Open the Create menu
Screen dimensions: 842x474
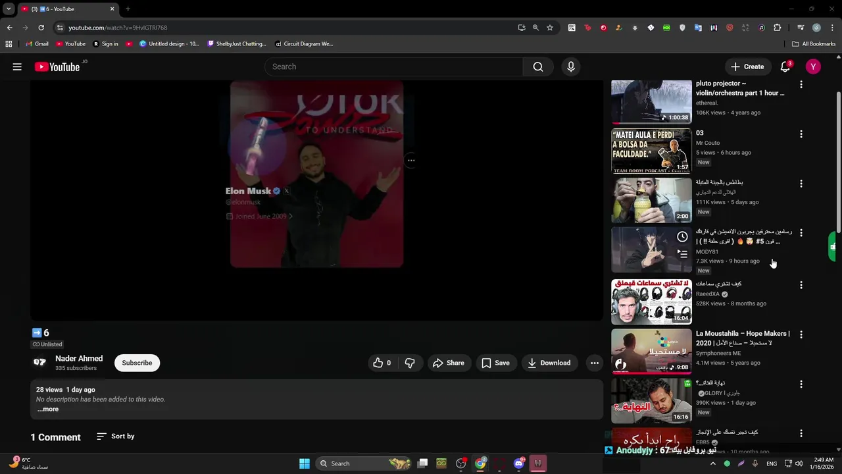click(747, 66)
